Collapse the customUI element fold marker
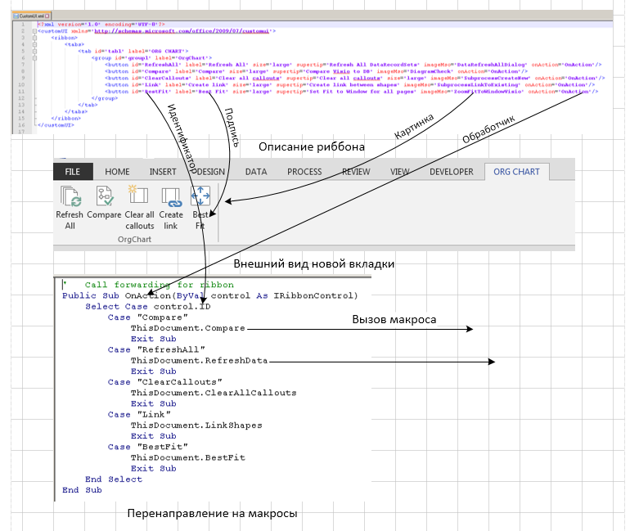 (34, 31)
